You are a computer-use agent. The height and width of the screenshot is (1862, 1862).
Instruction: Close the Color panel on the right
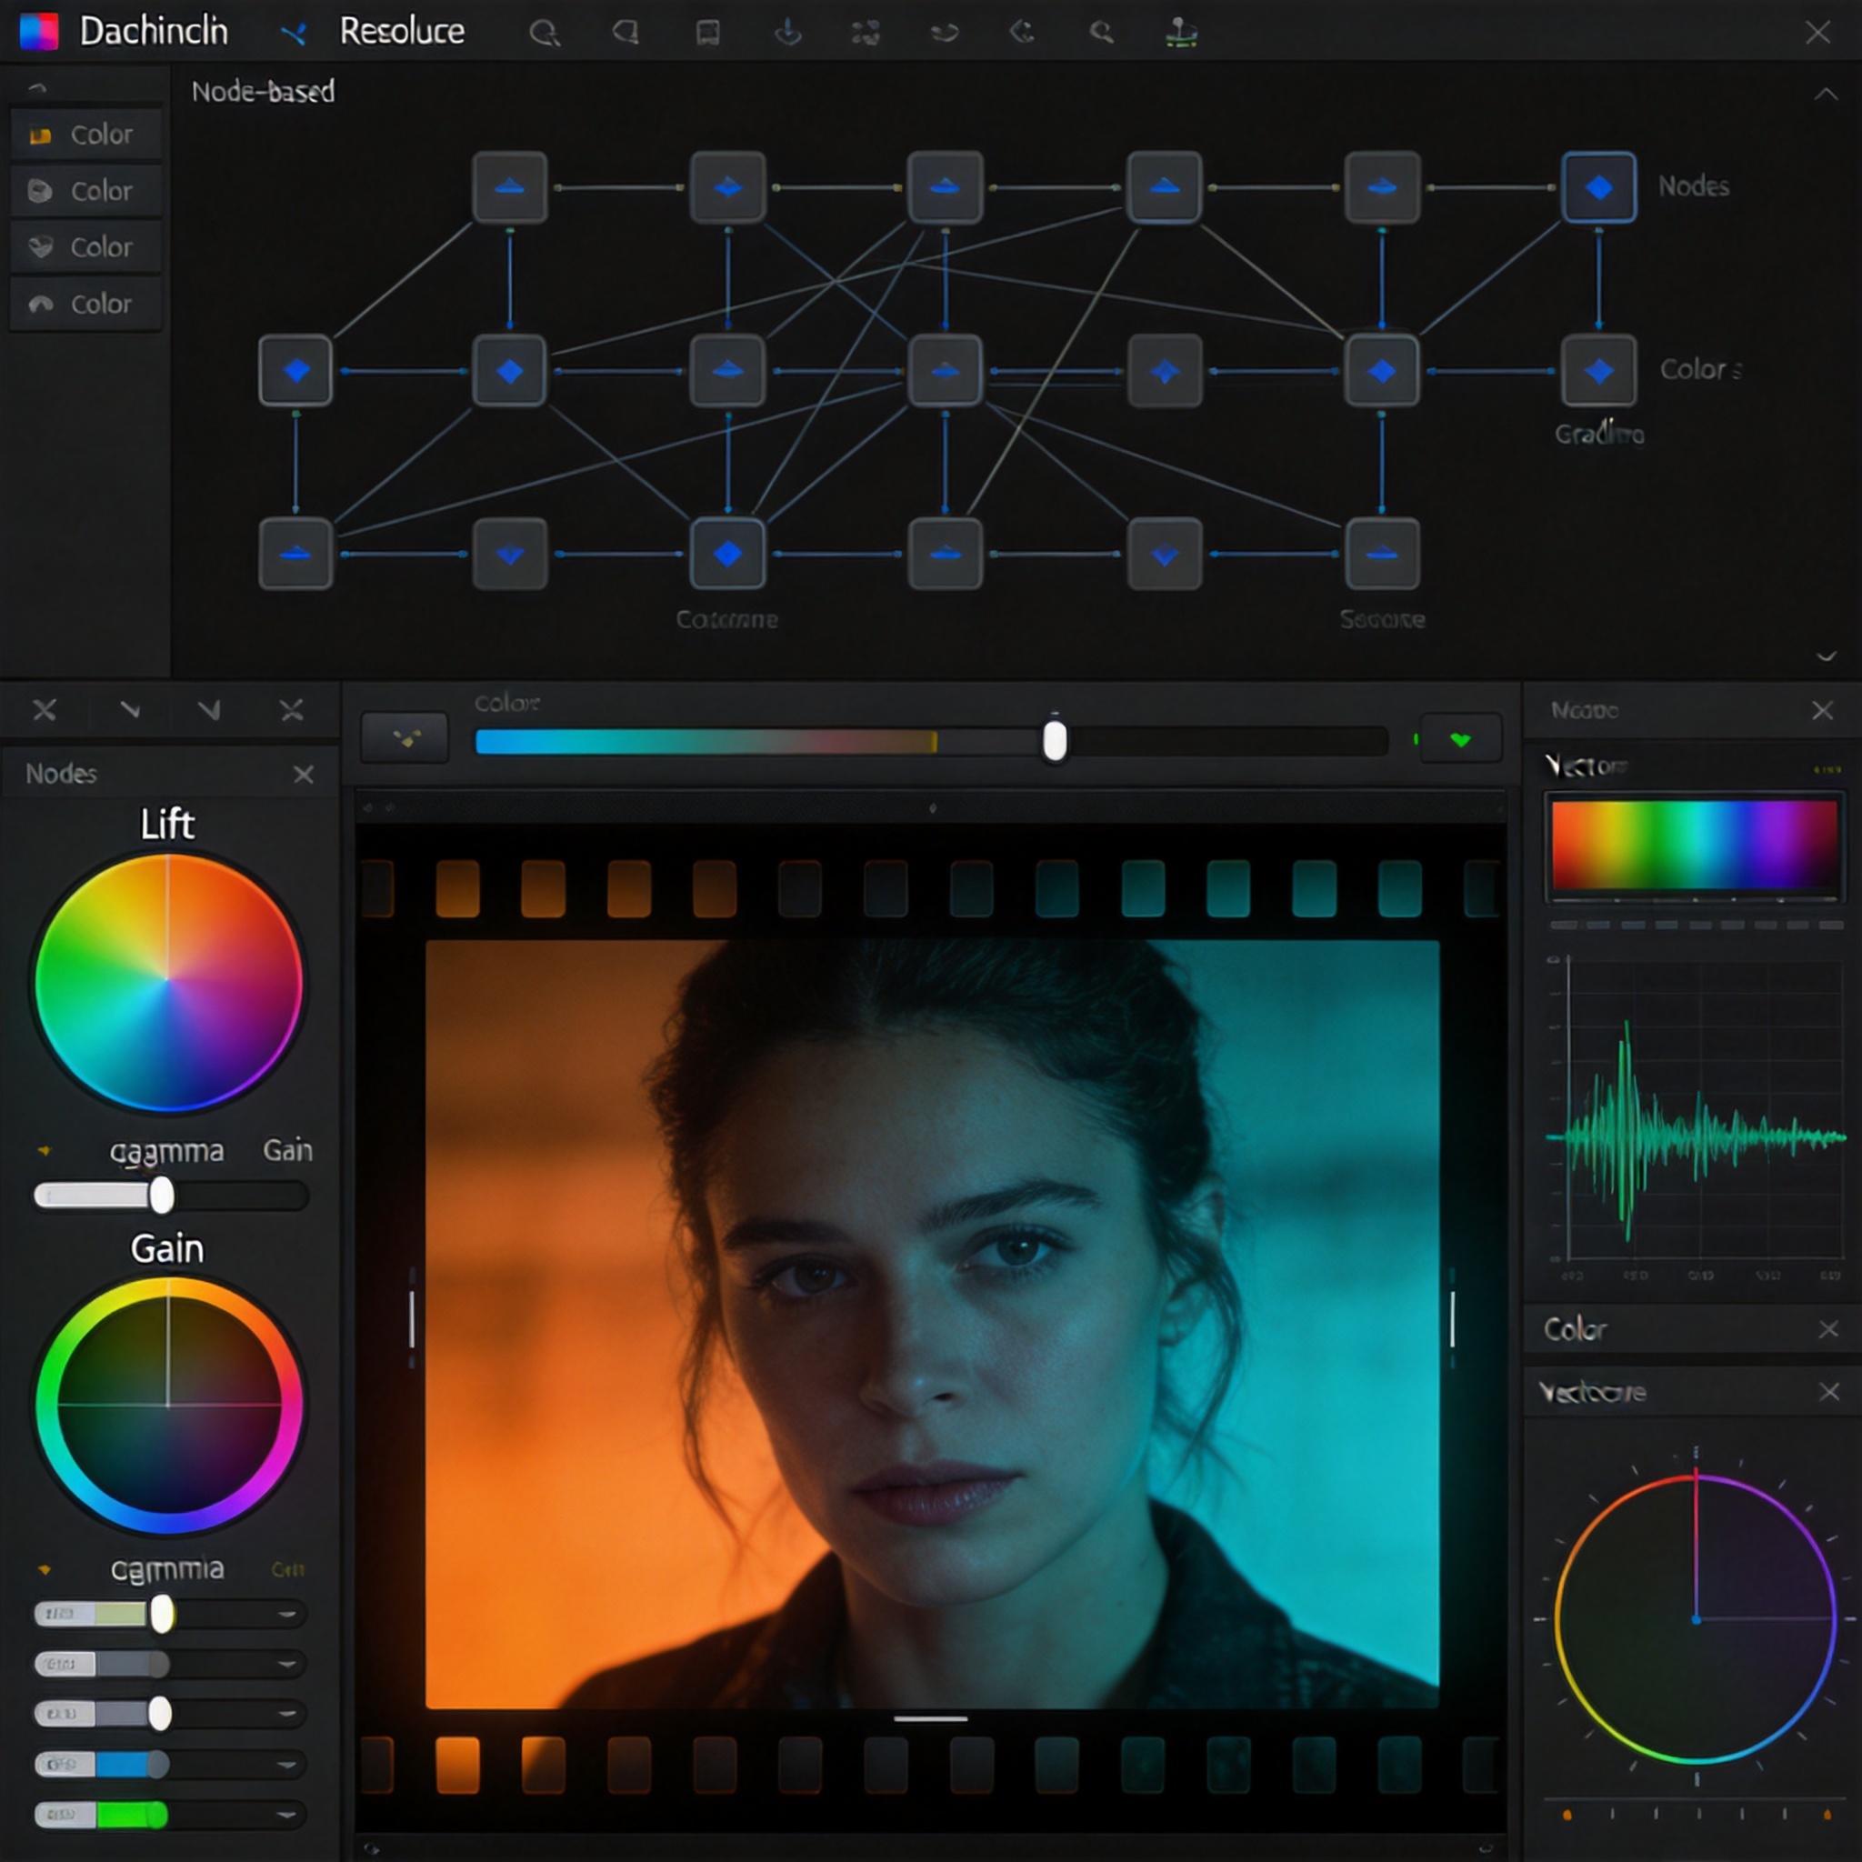(1828, 1329)
